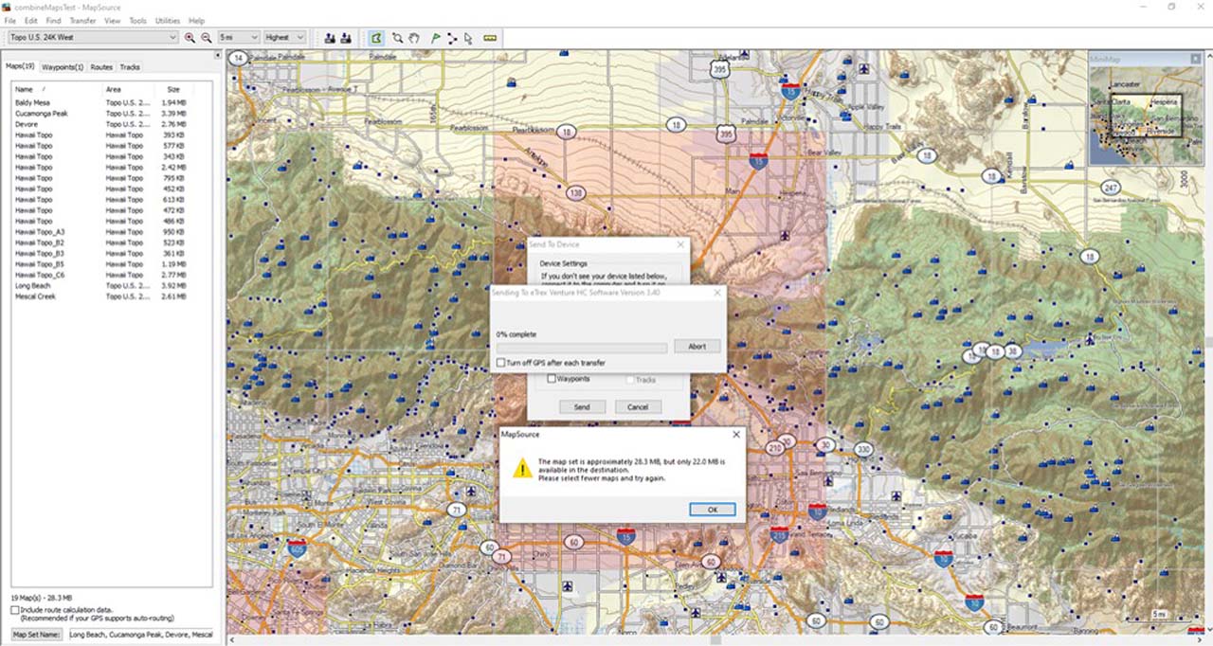Click OK in the MapSource warning dialog
The height and width of the screenshot is (646, 1213).
[x=712, y=510]
